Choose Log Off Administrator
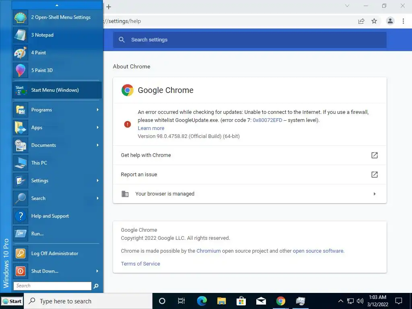This screenshot has width=412, height=309. 57,253
